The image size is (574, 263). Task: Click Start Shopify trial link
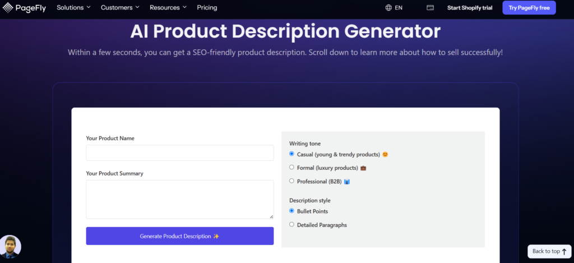[x=470, y=8]
